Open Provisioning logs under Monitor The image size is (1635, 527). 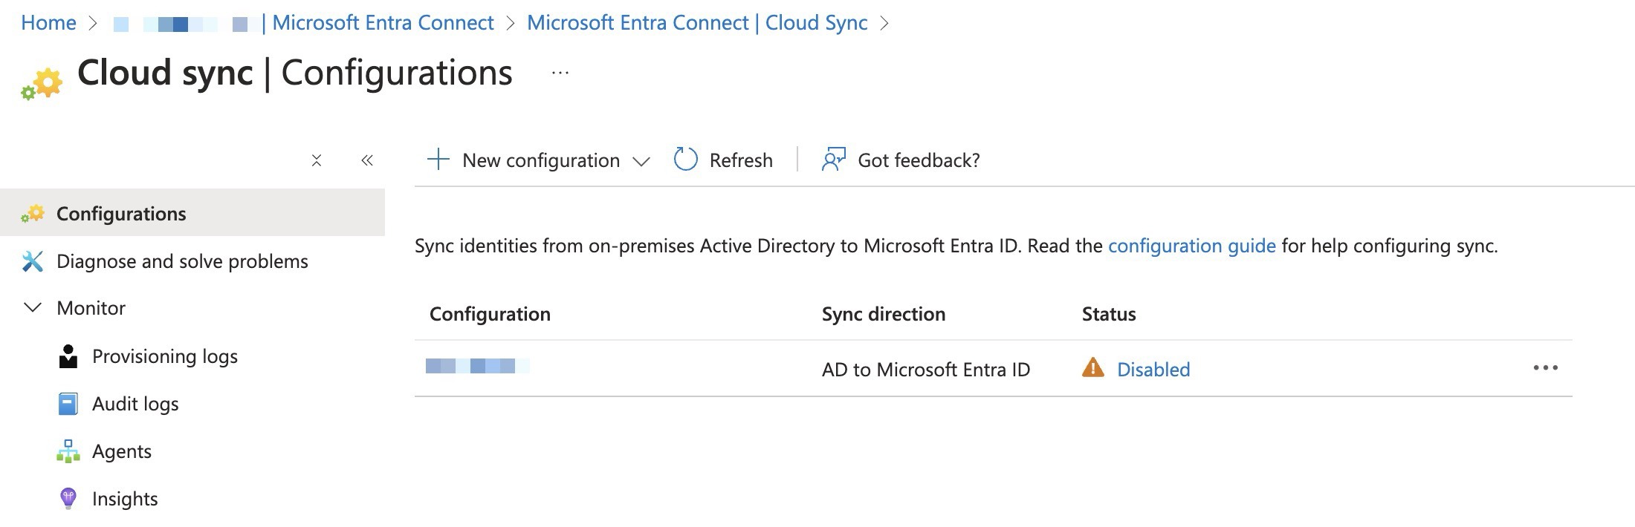[165, 356]
